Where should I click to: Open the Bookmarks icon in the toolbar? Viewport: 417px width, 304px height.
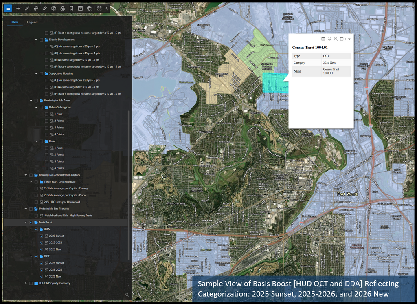point(71,8)
